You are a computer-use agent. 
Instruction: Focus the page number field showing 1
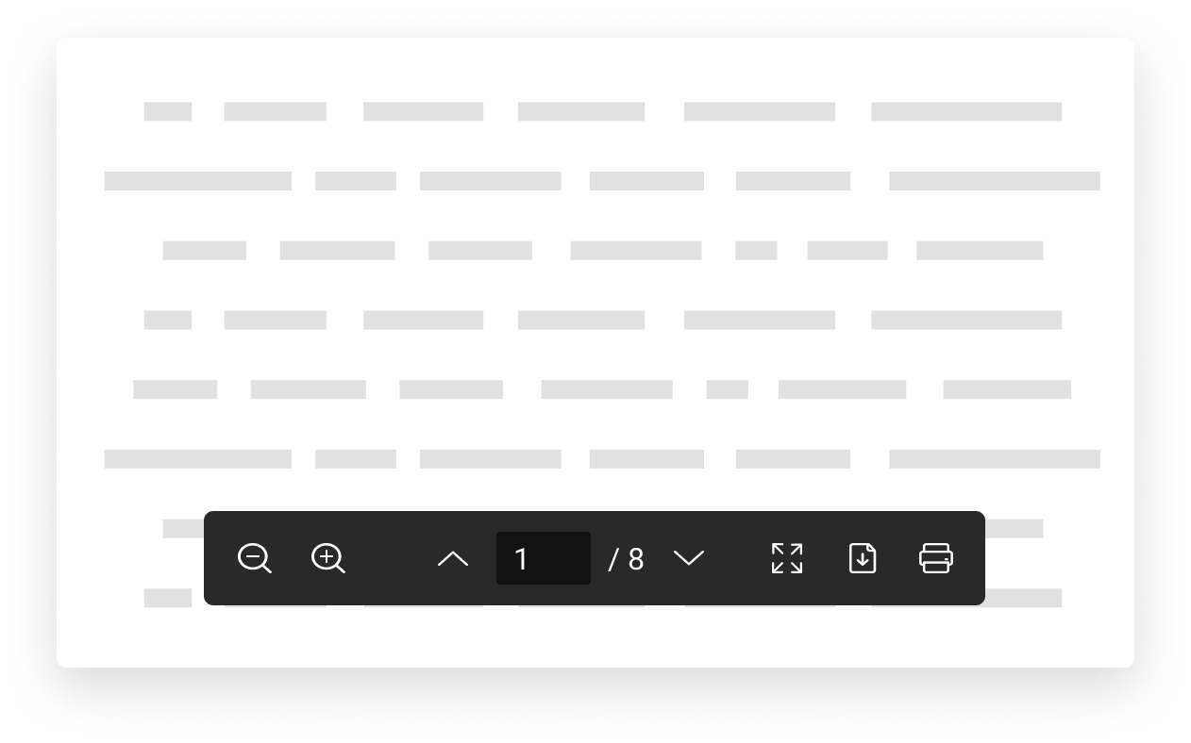pos(544,558)
